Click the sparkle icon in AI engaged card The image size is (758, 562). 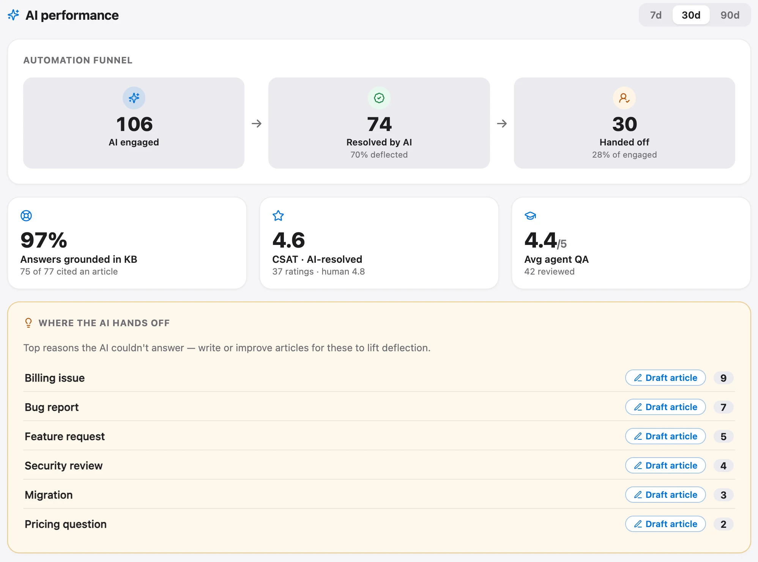tap(134, 98)
